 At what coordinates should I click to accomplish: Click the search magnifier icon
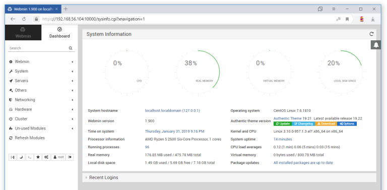point(71,48)
